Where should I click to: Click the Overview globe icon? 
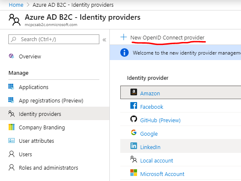[x=11, y=56]
